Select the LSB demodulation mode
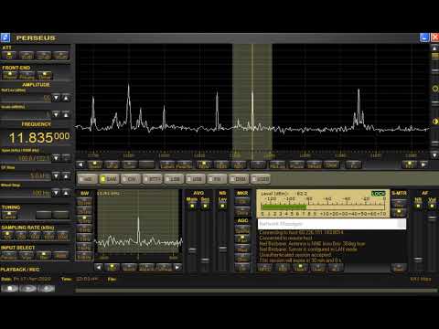 174,179
